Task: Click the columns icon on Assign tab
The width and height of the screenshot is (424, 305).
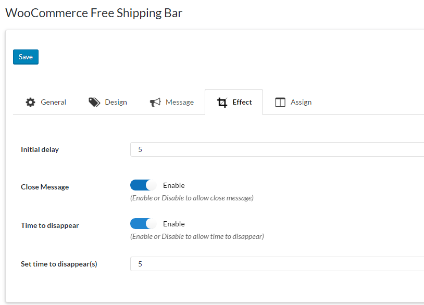Action: (x=280, y=103)
